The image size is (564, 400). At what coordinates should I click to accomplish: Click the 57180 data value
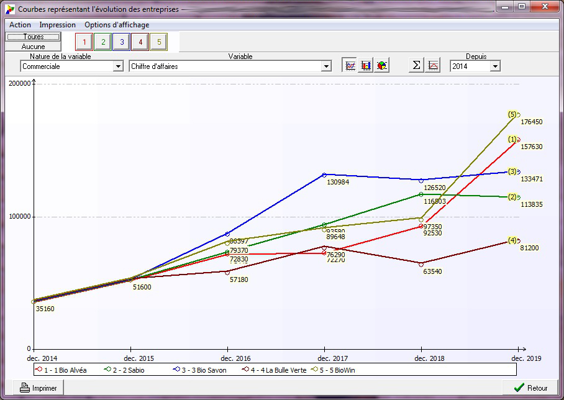(x=239, y=280)
